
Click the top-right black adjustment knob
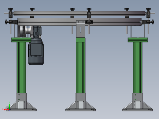(148, 9)
